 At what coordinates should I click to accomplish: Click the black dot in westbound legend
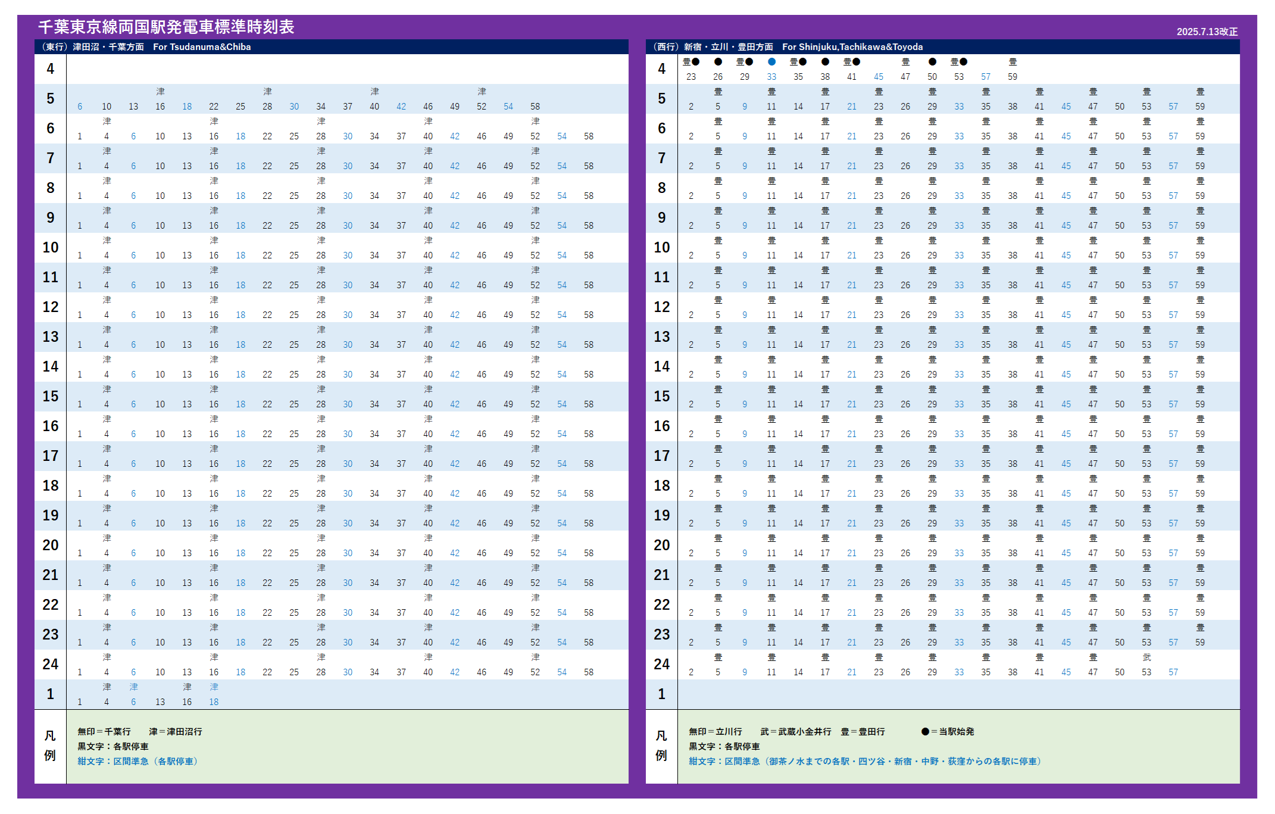point(925,732)
